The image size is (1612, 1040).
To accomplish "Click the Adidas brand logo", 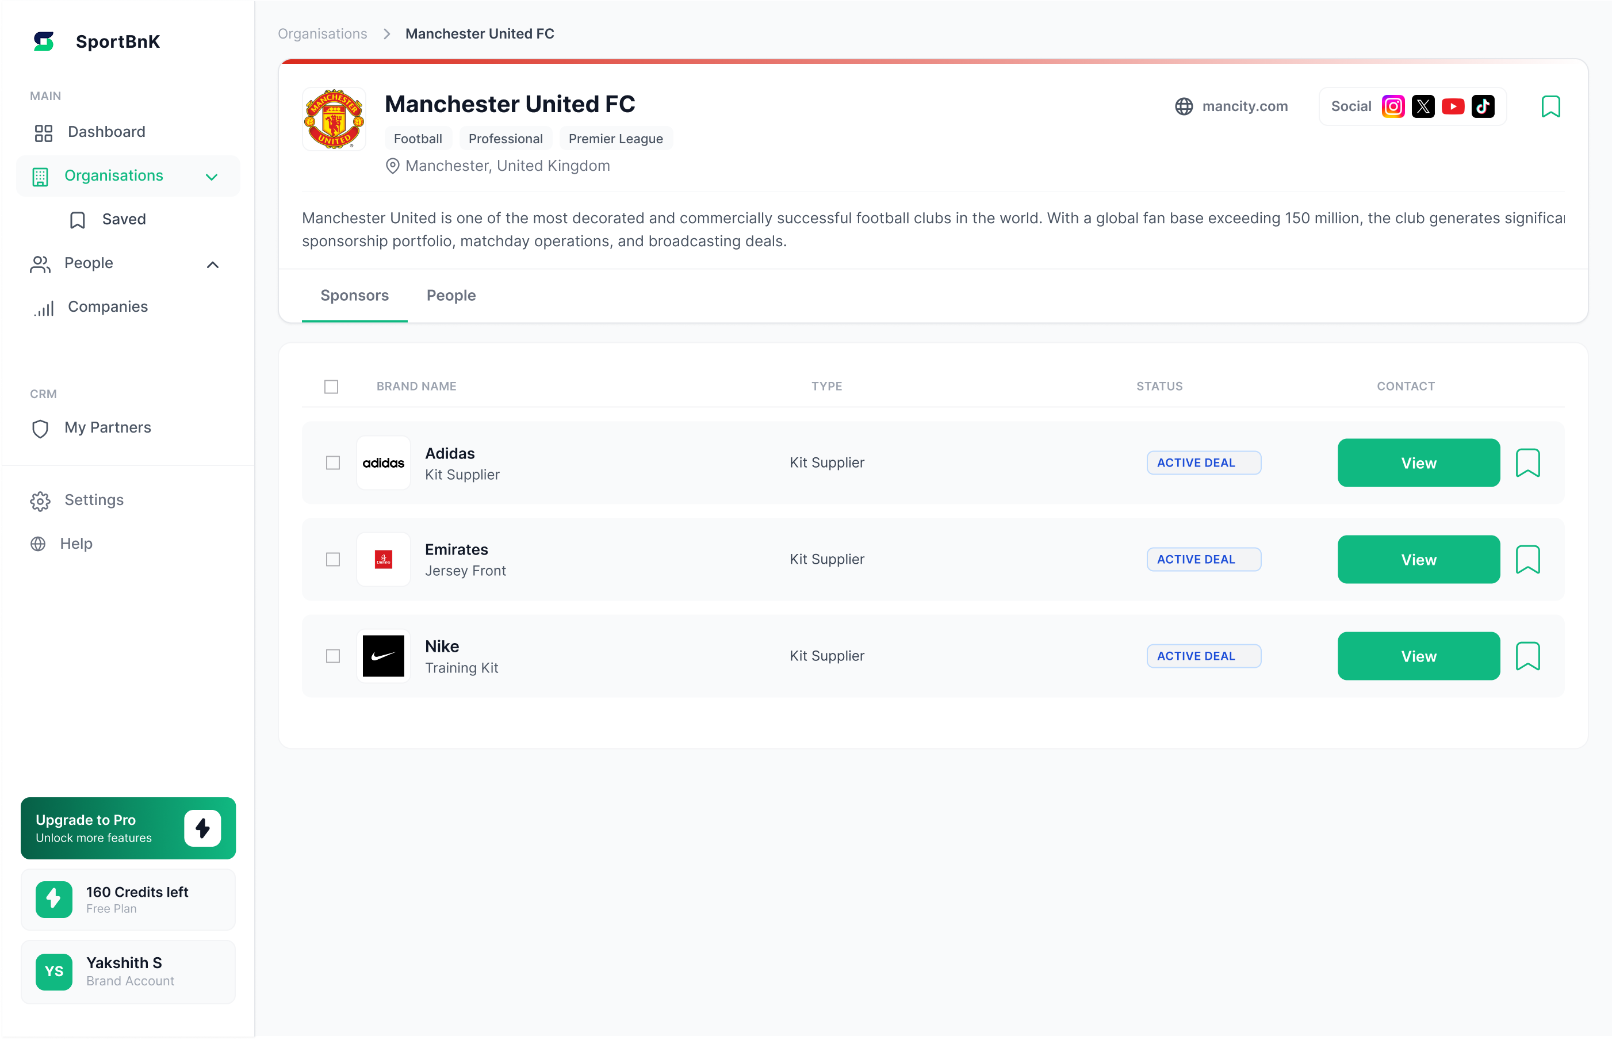I will 384,463.
